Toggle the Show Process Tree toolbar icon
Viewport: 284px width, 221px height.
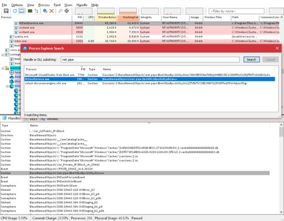point(36,11)
